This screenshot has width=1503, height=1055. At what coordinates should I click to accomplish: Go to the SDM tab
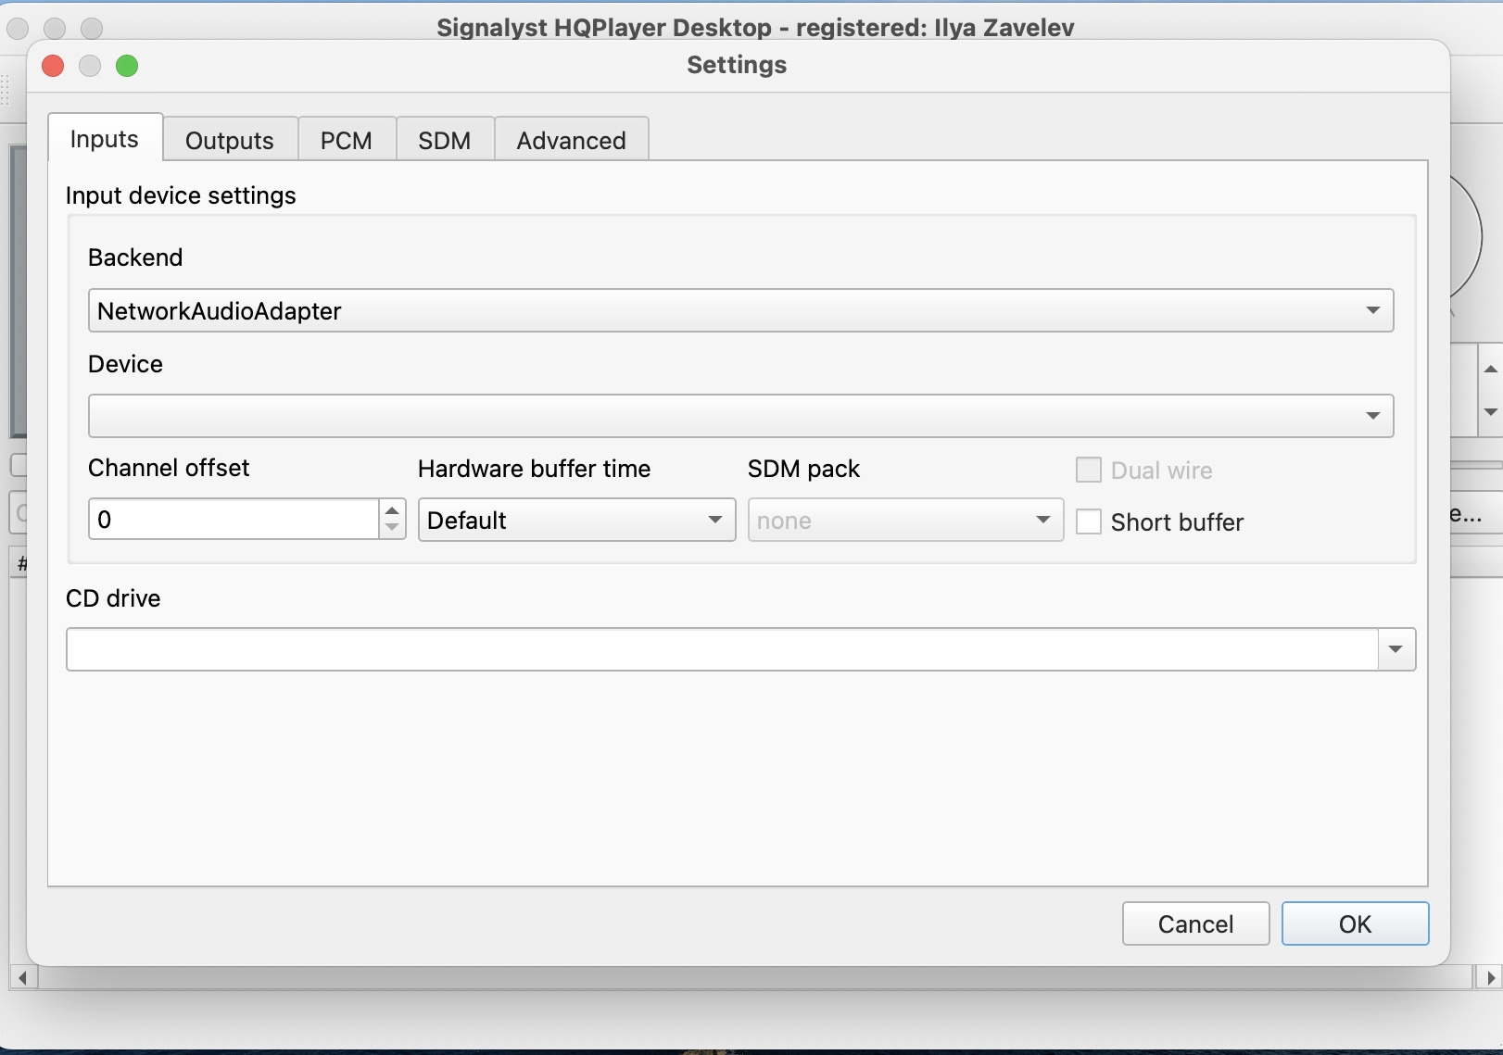[445, 140]
